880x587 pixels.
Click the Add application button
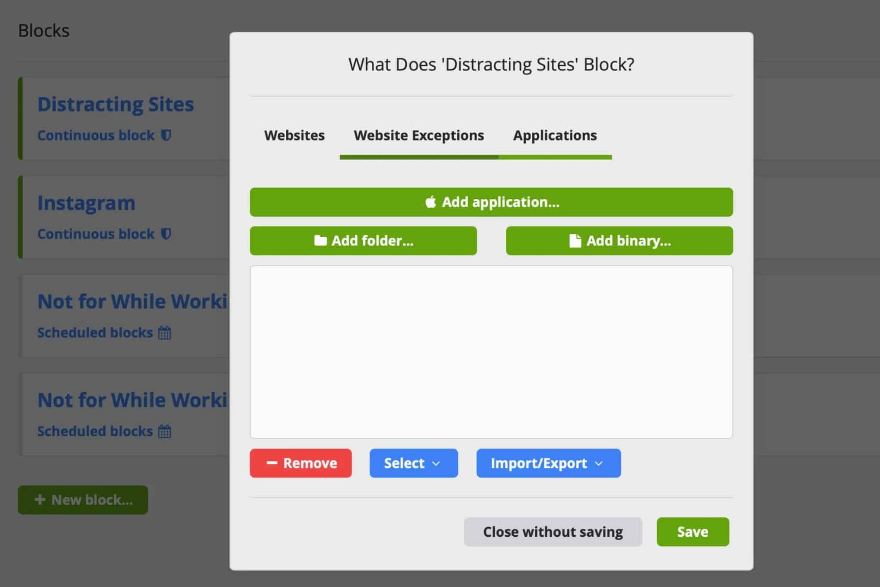(491, 202)
